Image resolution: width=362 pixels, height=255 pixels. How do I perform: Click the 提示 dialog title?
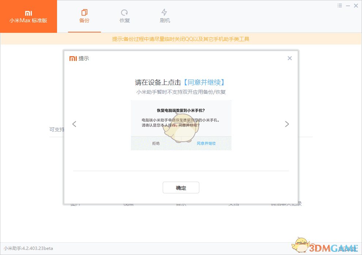(x=84, y=58)
